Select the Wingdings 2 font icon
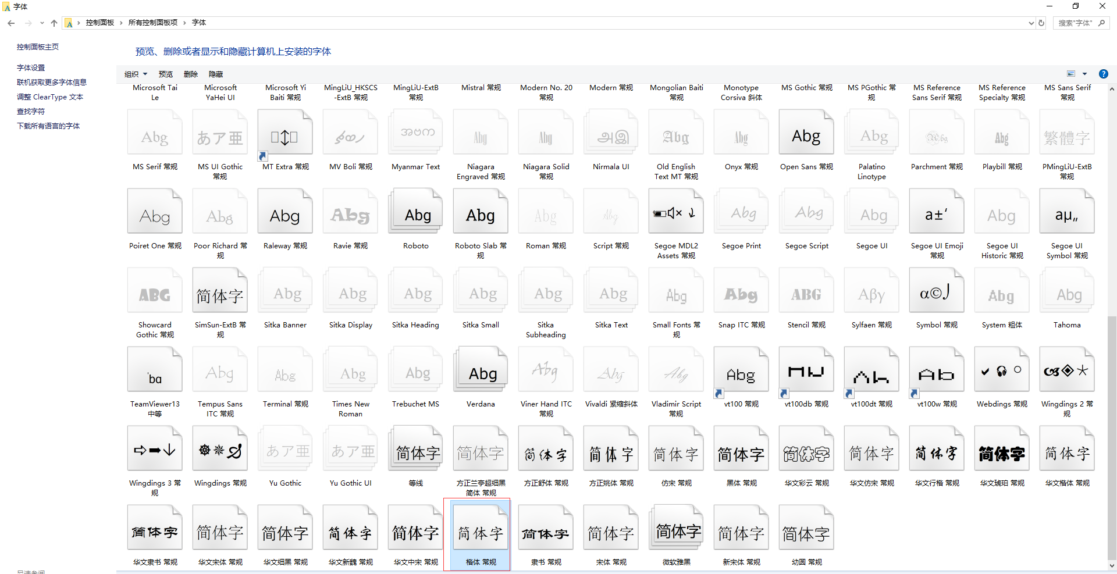 tap(1067, 370)
